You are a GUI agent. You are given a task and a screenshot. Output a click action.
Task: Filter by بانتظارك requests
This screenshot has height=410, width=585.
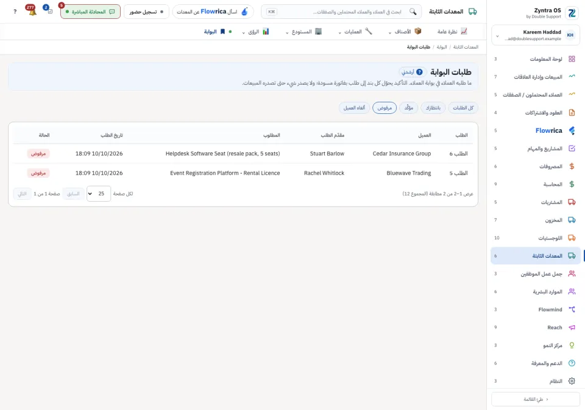pyautogui.click(x=433, y=108)
